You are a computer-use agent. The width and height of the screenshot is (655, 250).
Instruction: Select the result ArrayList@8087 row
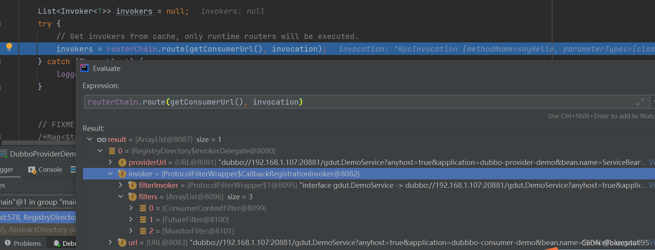coord(369,139)
